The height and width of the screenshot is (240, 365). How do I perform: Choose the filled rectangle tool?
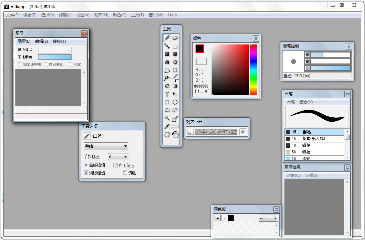pyautogui.click(x=167, y=54)
